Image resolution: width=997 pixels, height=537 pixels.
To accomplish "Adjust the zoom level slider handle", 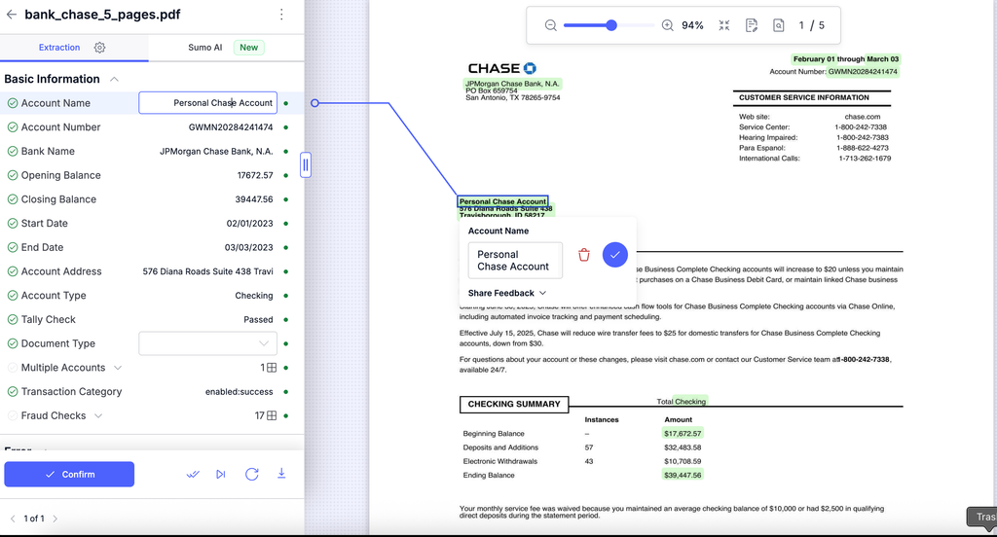I will point(611,25).
